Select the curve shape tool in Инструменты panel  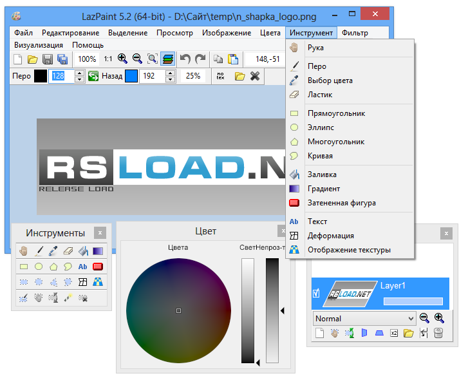(x=68, y=267)
